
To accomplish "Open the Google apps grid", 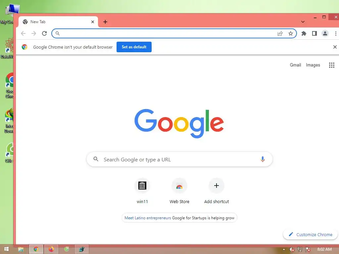I will [332, 65].
